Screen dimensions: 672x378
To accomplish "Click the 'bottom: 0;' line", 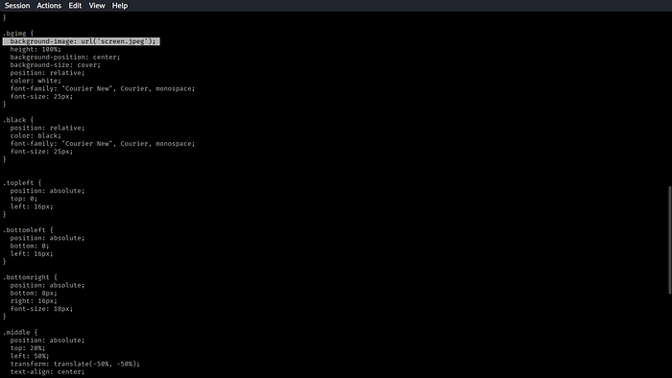I will click(x=30, y=246).
